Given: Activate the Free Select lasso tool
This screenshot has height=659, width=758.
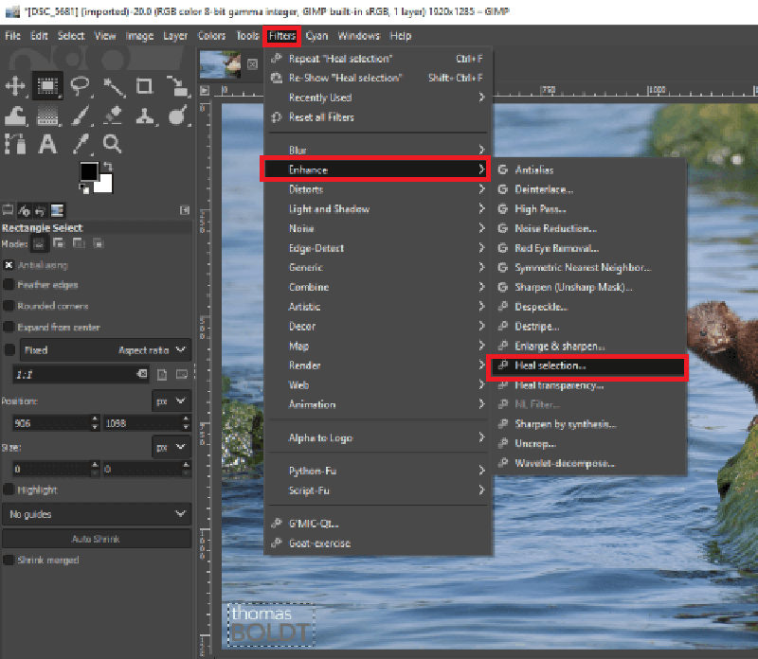Looking at the screenshot, I should pyautogui.click(x=80, y=84).
